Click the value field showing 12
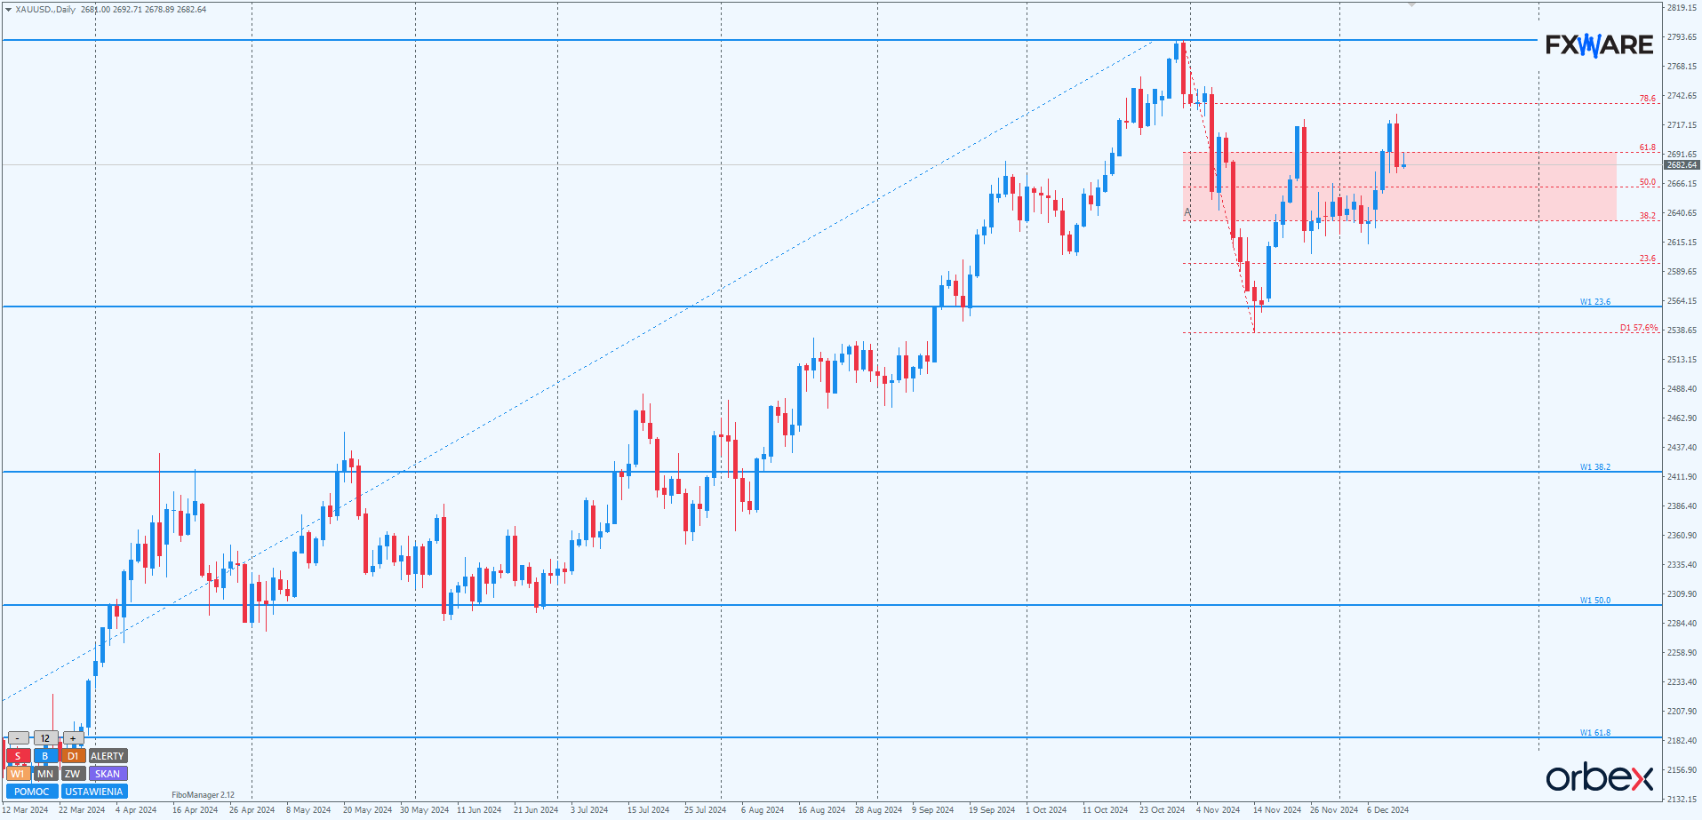Image resolution: width=1702 pixels, height=820 pixels. pyautogui.click(x=45, y=738)
